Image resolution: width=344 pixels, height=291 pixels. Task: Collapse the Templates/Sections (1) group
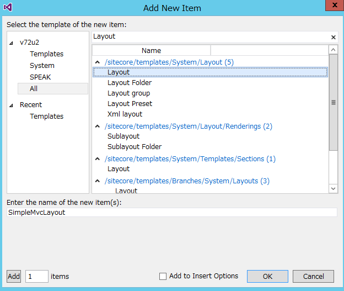98,158
